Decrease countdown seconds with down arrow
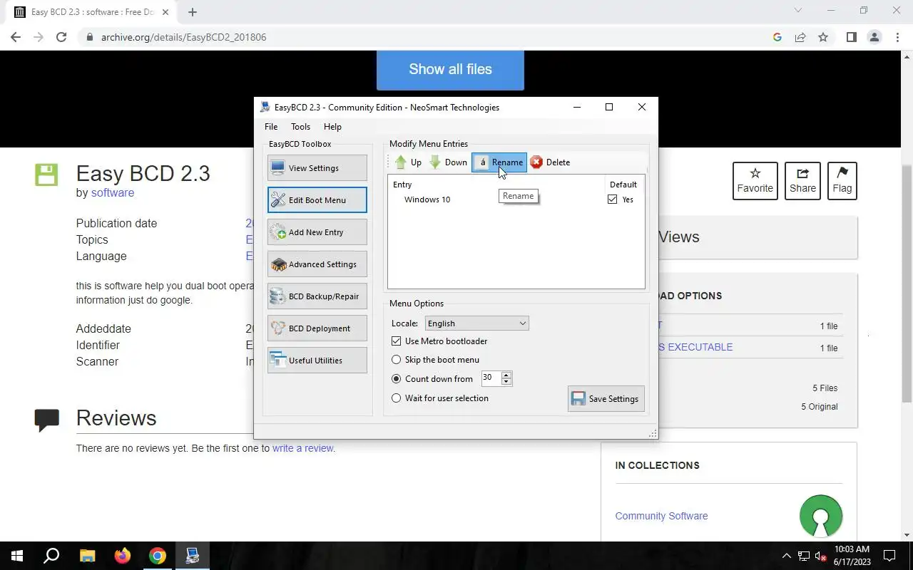Image resolution: width=913 pixels, height=570 pixels. pyautogui.click(x=506, y=382)
